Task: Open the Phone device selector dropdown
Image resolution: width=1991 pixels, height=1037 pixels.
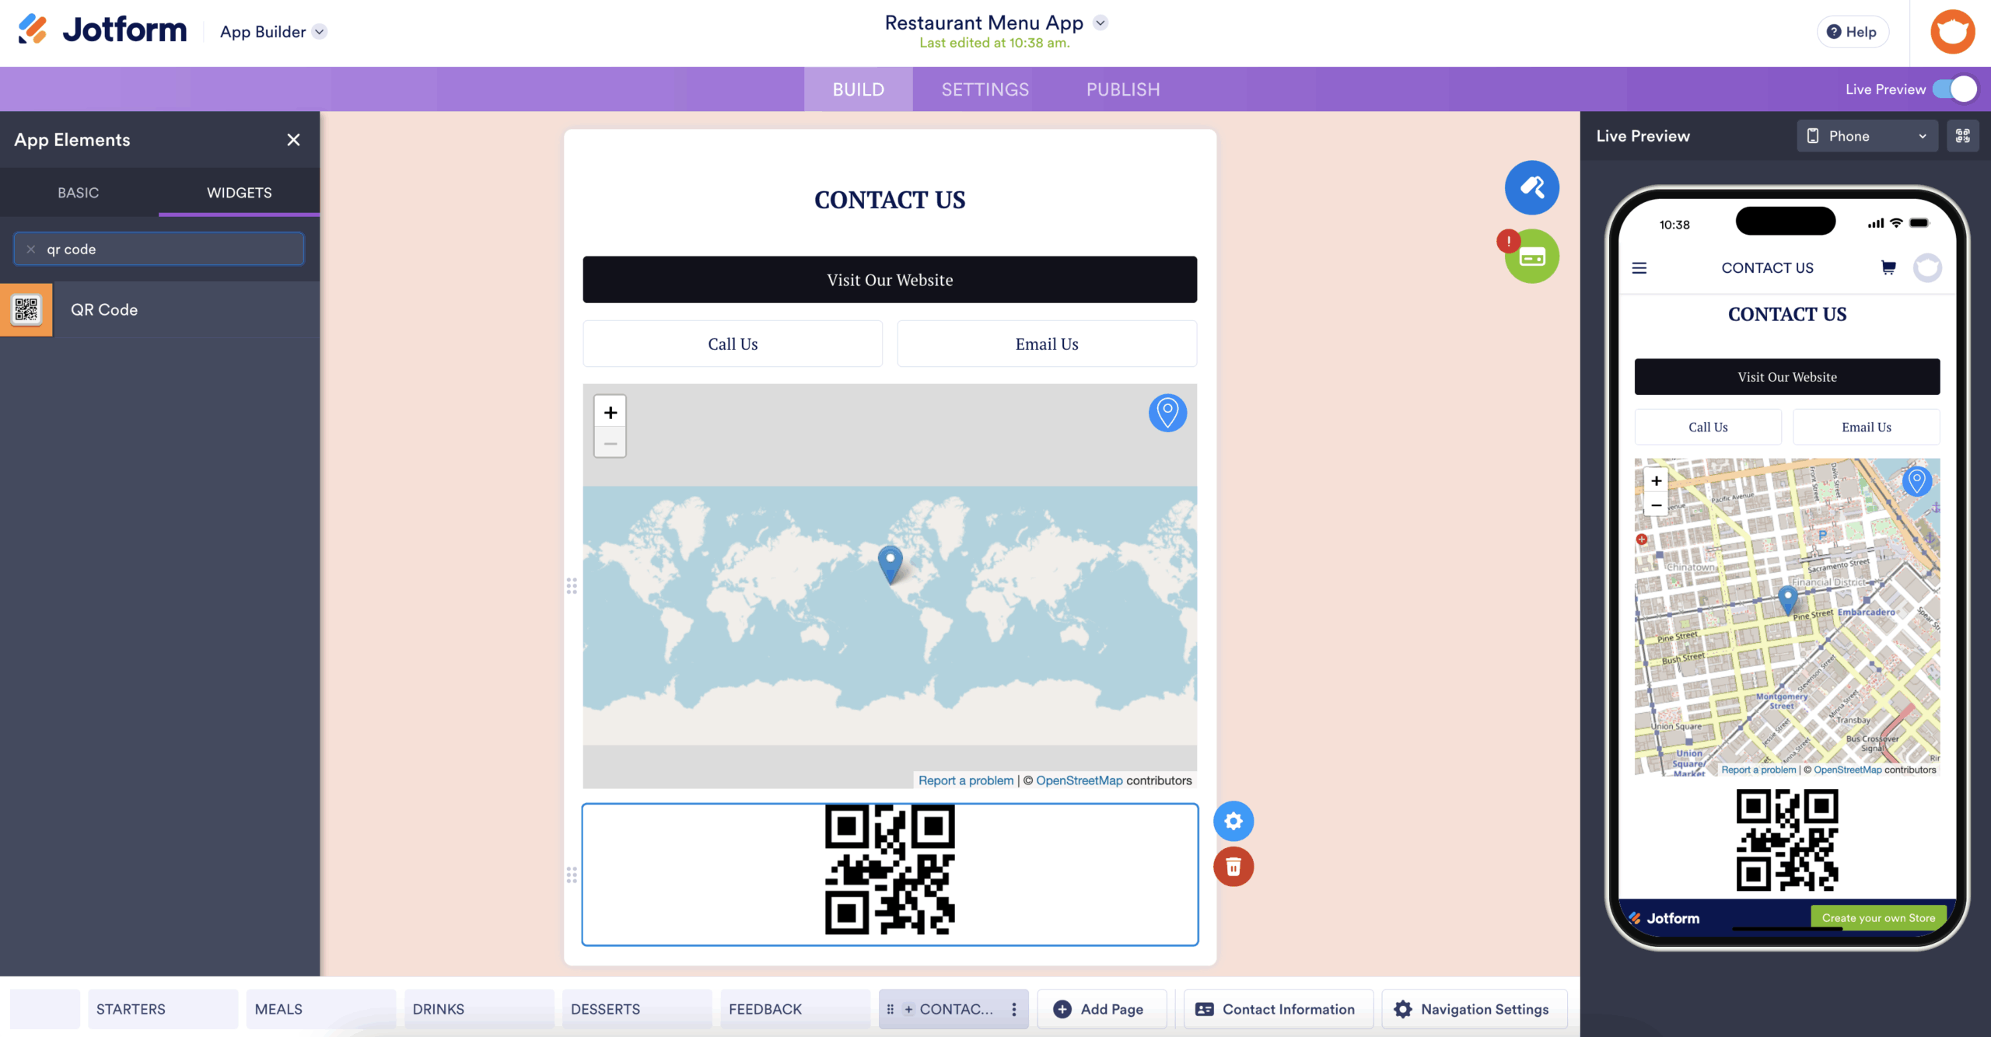Action: click(x=1867, y=136)
